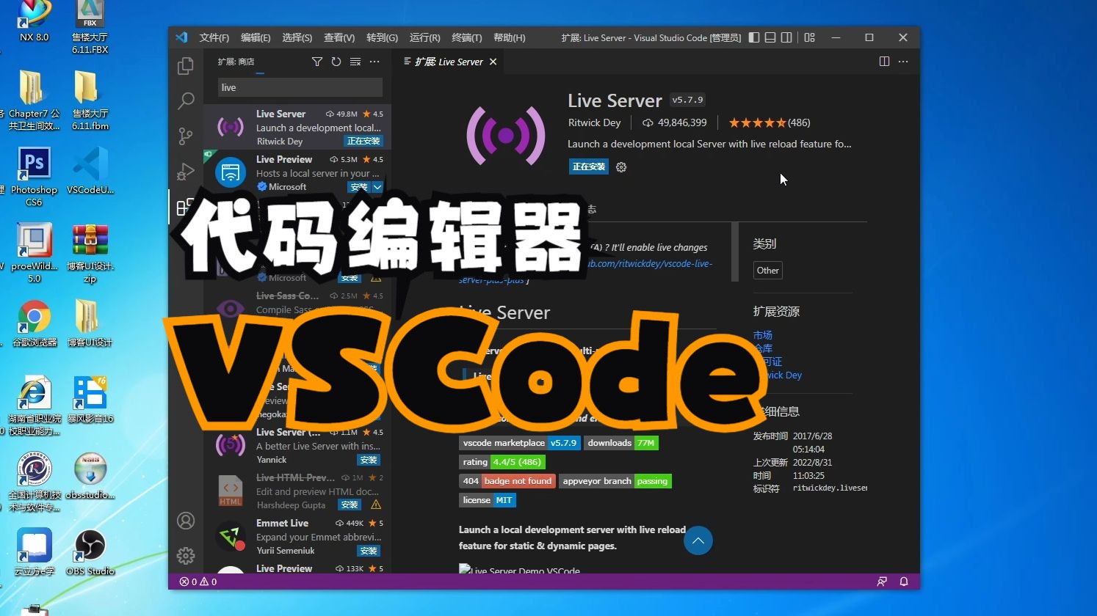Screen dimensions: 1097x616
Task: Open publisher Ritwick Dey under the title
Action: pyautogui.click(x=594, y=122)
